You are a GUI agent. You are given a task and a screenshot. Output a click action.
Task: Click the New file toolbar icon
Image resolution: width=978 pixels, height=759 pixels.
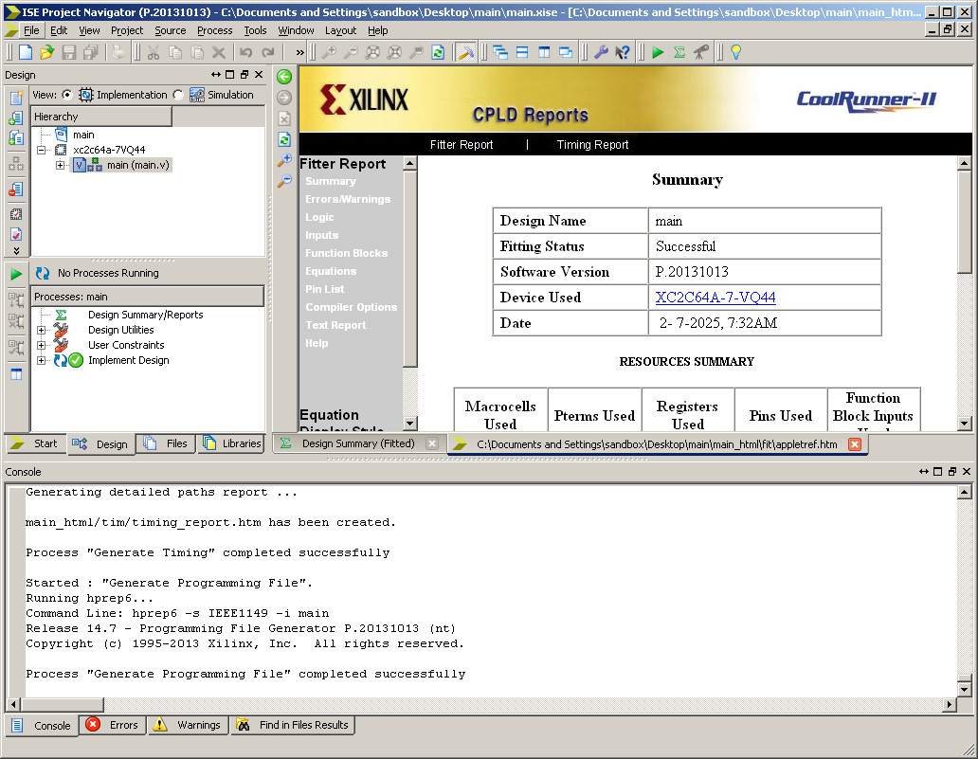[26, 52]
